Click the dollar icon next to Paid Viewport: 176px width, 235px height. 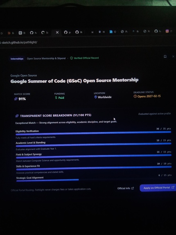tap(56, 98)
